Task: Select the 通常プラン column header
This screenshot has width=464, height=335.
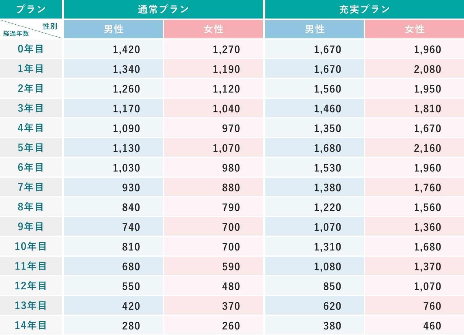Action: coord(163,9)
